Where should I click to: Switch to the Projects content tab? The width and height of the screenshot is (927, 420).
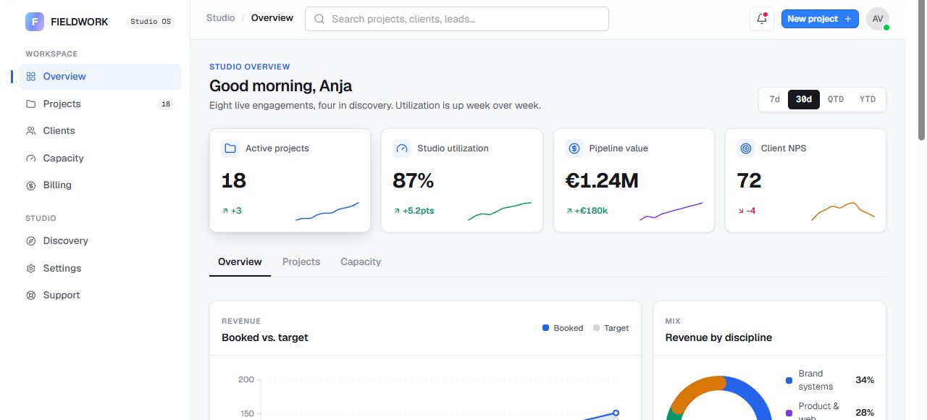pos(301,262)
